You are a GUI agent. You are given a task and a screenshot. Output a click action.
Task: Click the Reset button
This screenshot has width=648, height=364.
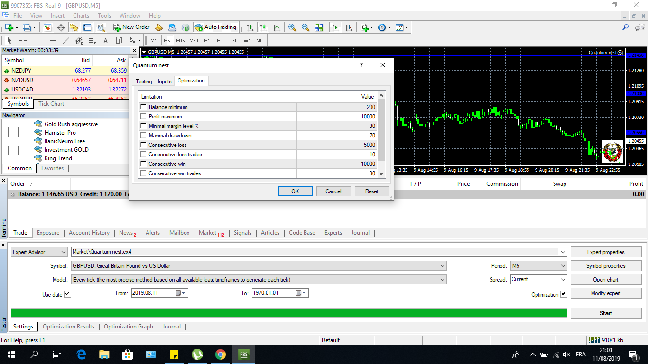pos(372,191)
